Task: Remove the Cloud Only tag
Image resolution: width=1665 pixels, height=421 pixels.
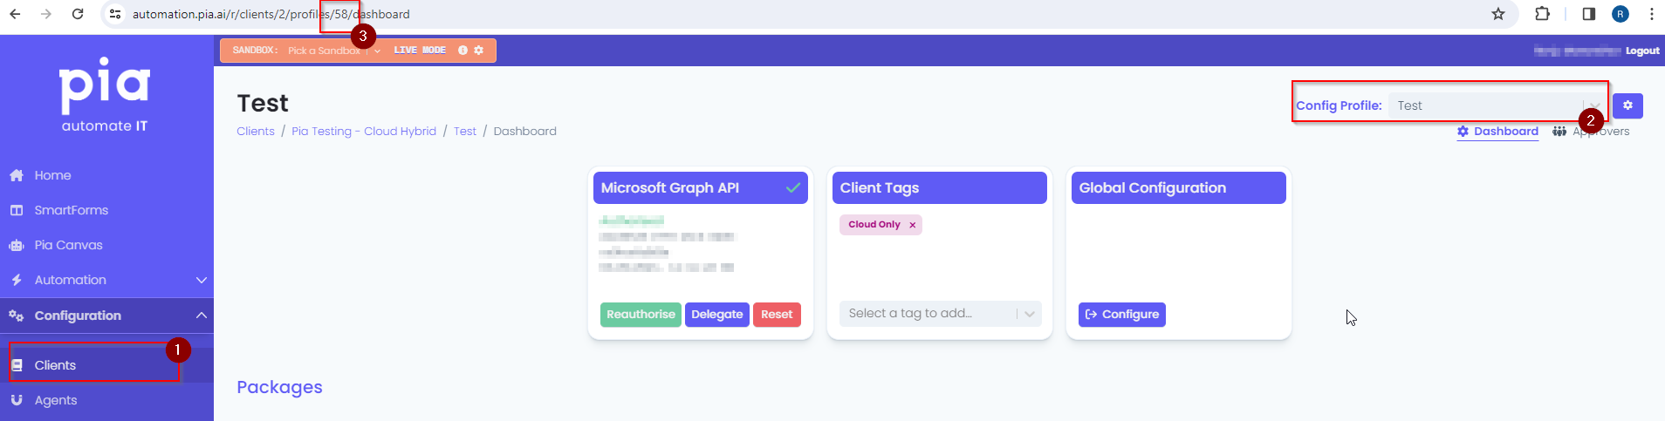Action: point(913,225)
